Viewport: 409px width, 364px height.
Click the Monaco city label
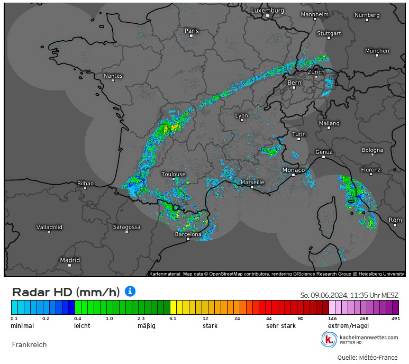click(294, 170)
